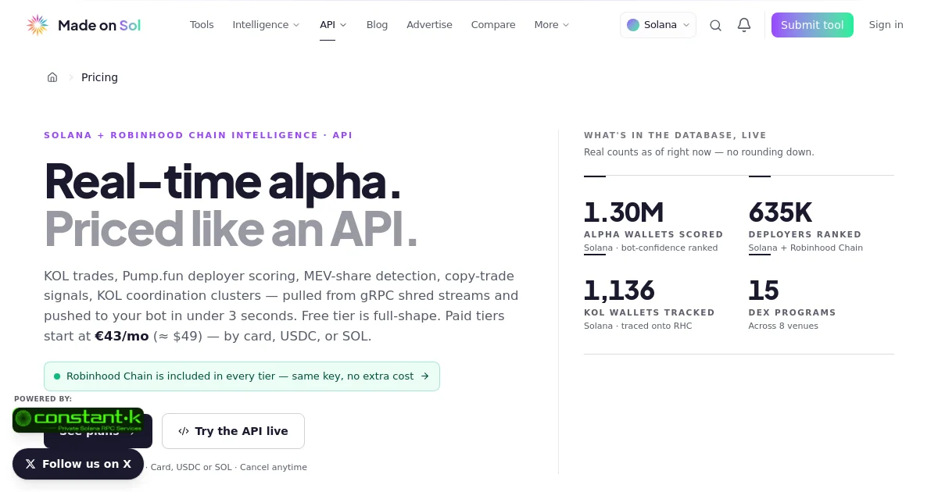Click the "Cancel anytime" text
Viewport: 938px width, 492px height.
pos(274,467)
